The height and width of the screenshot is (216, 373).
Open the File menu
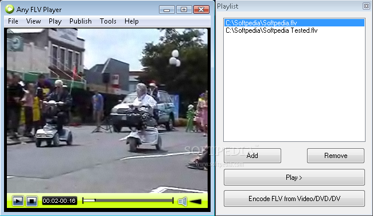point(13,21)
